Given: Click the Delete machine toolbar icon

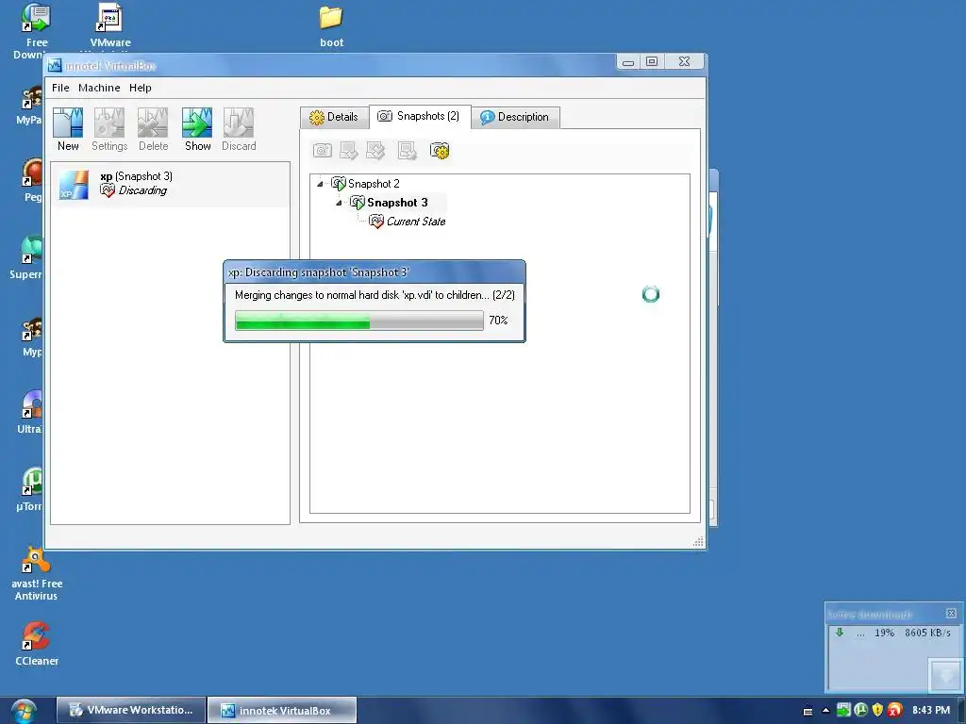Looking at the screenshot, I should click(x=153, y=129).
